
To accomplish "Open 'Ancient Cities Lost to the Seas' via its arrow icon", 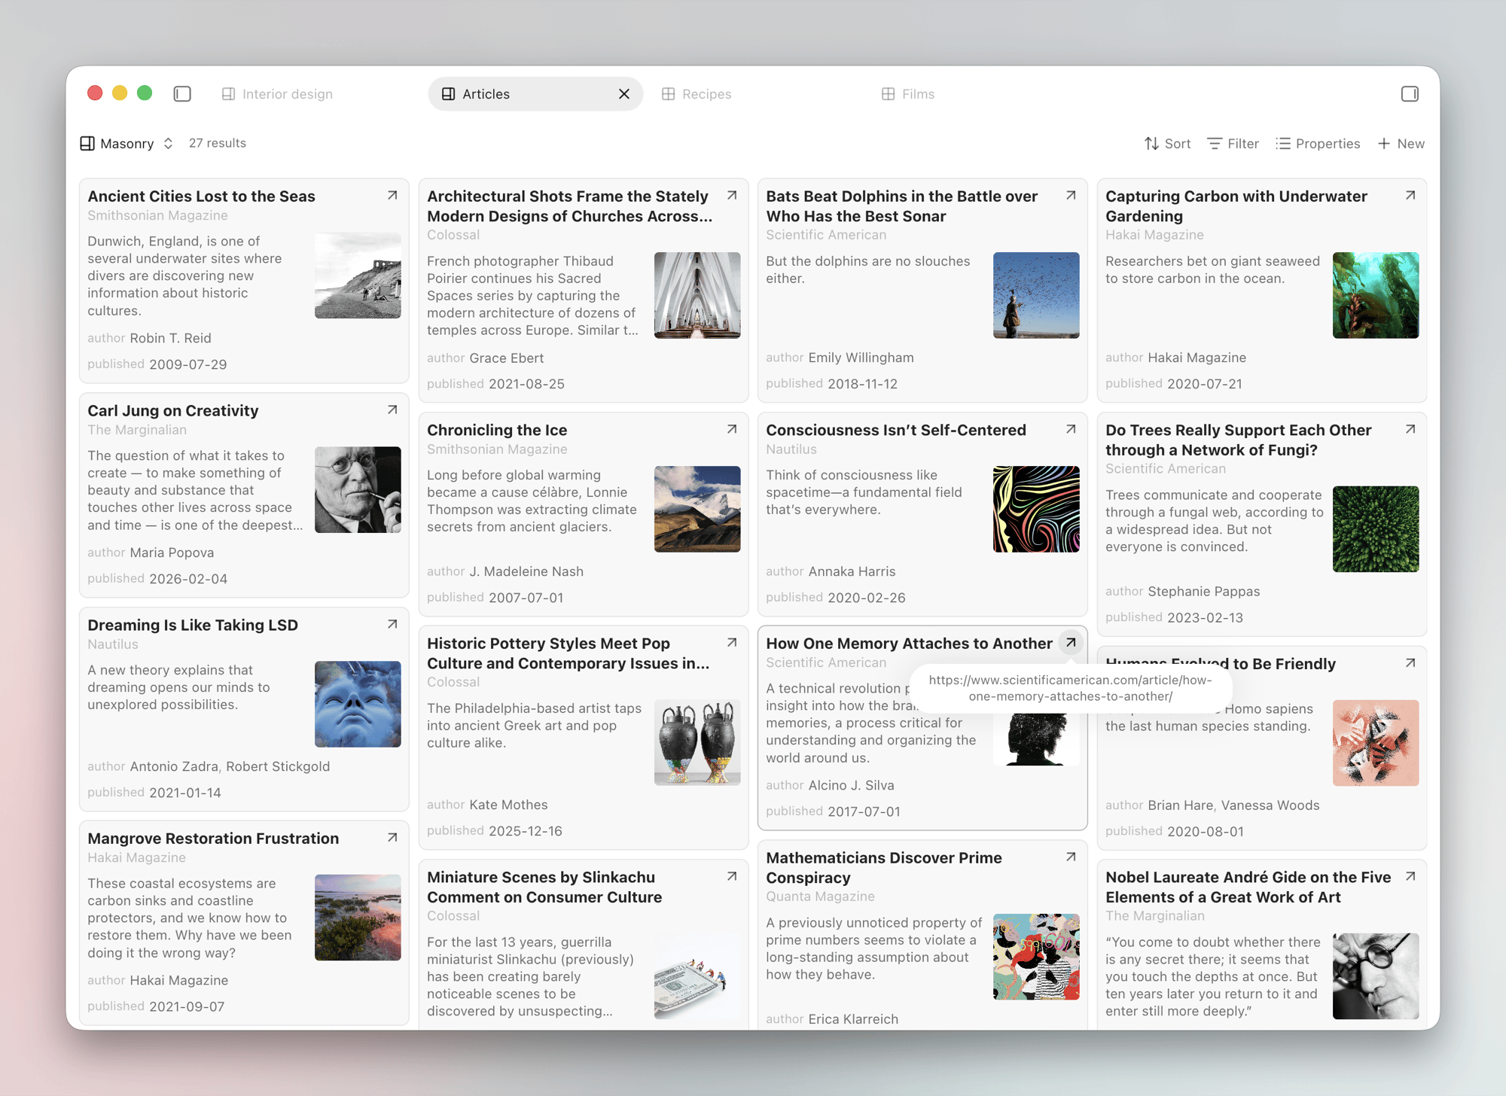I will point(392,195).
